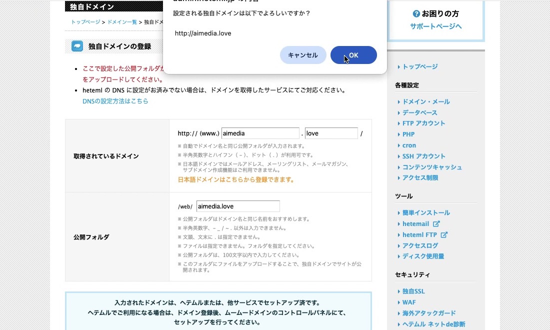Click the ドメイン一覧 breadcrumb link
Viewport: 550px width, 330px height.
(x=122, y=22)
